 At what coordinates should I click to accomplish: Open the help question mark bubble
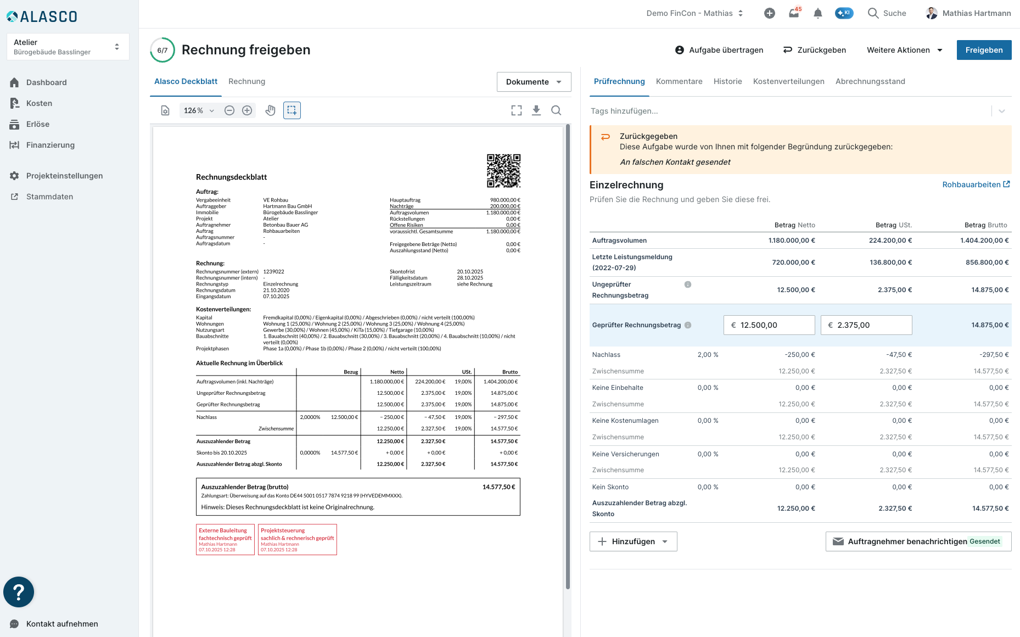click(19, 592)
